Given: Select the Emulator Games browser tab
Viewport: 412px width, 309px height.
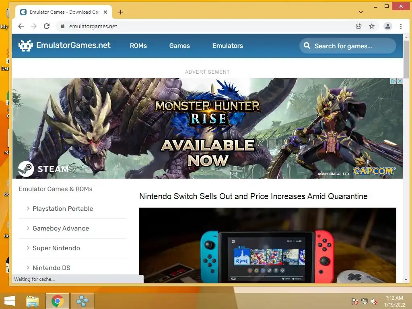Looking at the screenshot, I should coord(64,12).
